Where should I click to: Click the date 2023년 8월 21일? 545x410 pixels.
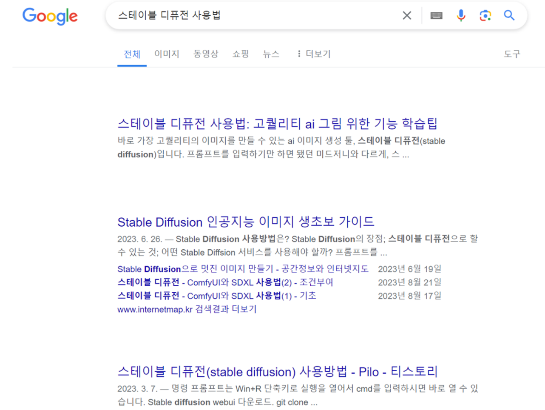click(x=410, y=282)
